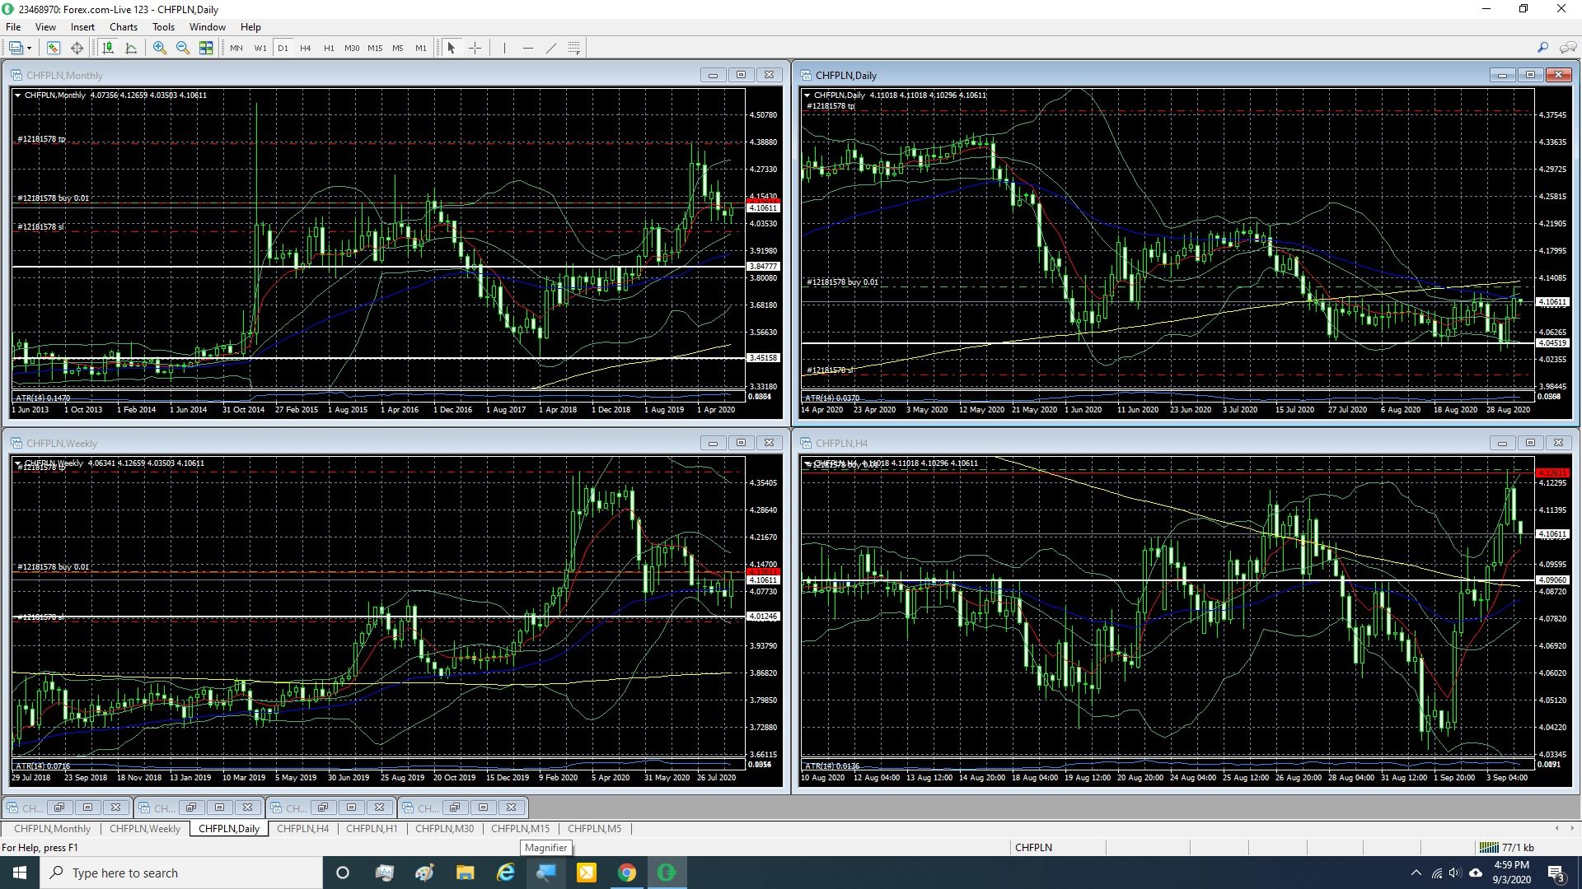Restore the fourth minimized chart window
Screen dimensions: 1582x889
click(x=455, y=808)
